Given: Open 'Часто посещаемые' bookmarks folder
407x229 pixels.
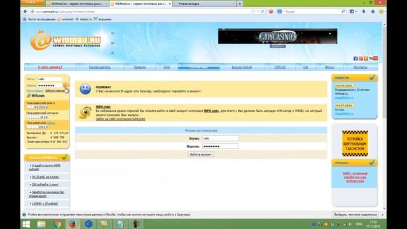Looking at the screenshot, I should point(39,19).
